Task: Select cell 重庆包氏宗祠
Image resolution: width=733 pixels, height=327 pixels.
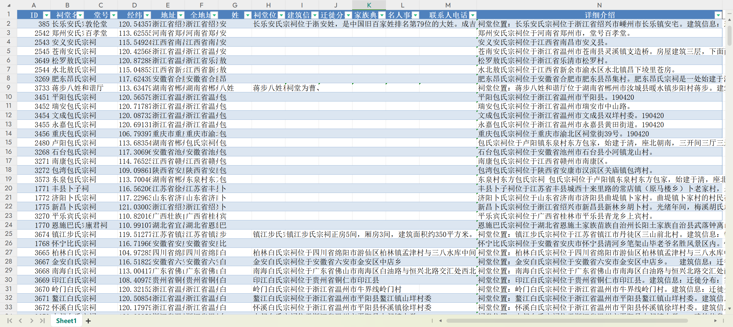Action: [67, 134]
